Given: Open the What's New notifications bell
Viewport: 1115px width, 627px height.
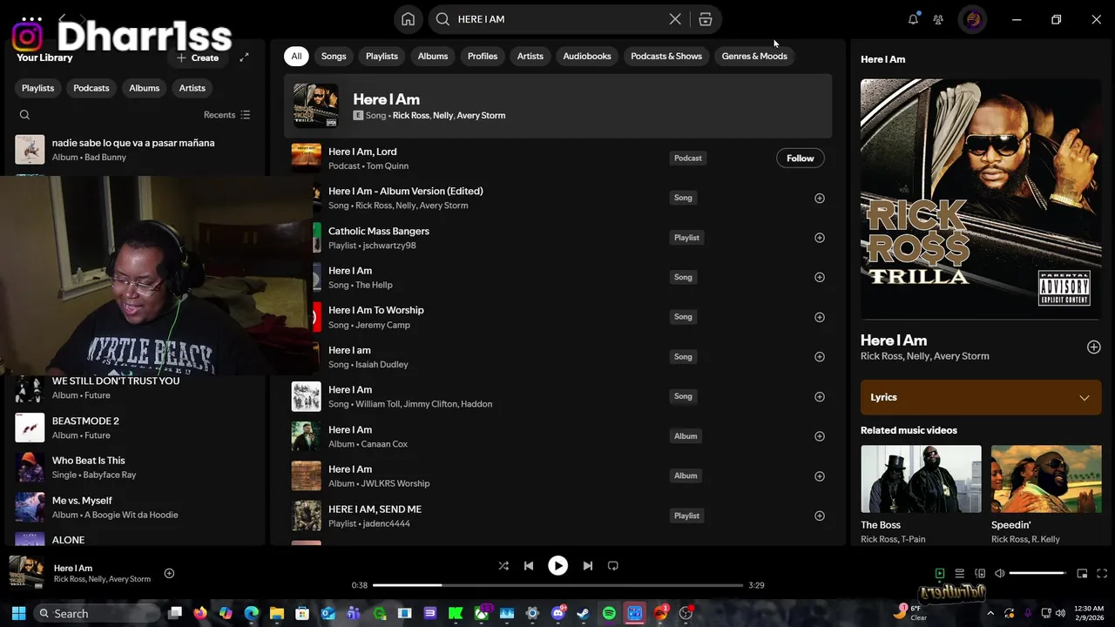Looking at the screenshot, I should point(913,19).
